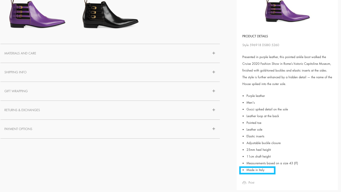Click the plus icon beside GIFT WRAPPING
The height and width of the screenshot is (192, 341).
tap(214, 91)
